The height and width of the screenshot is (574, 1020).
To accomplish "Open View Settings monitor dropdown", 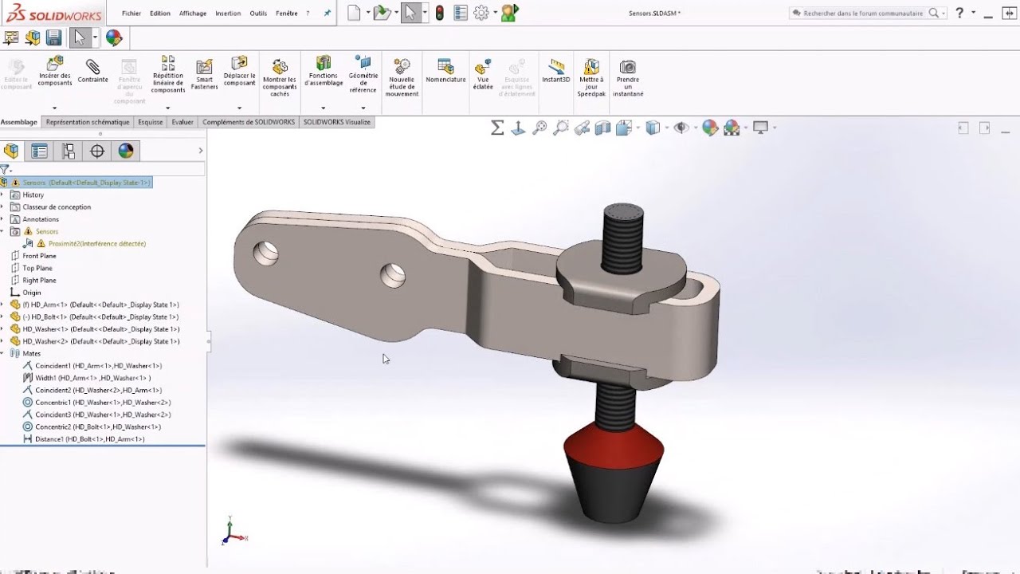I will [761, 128].
